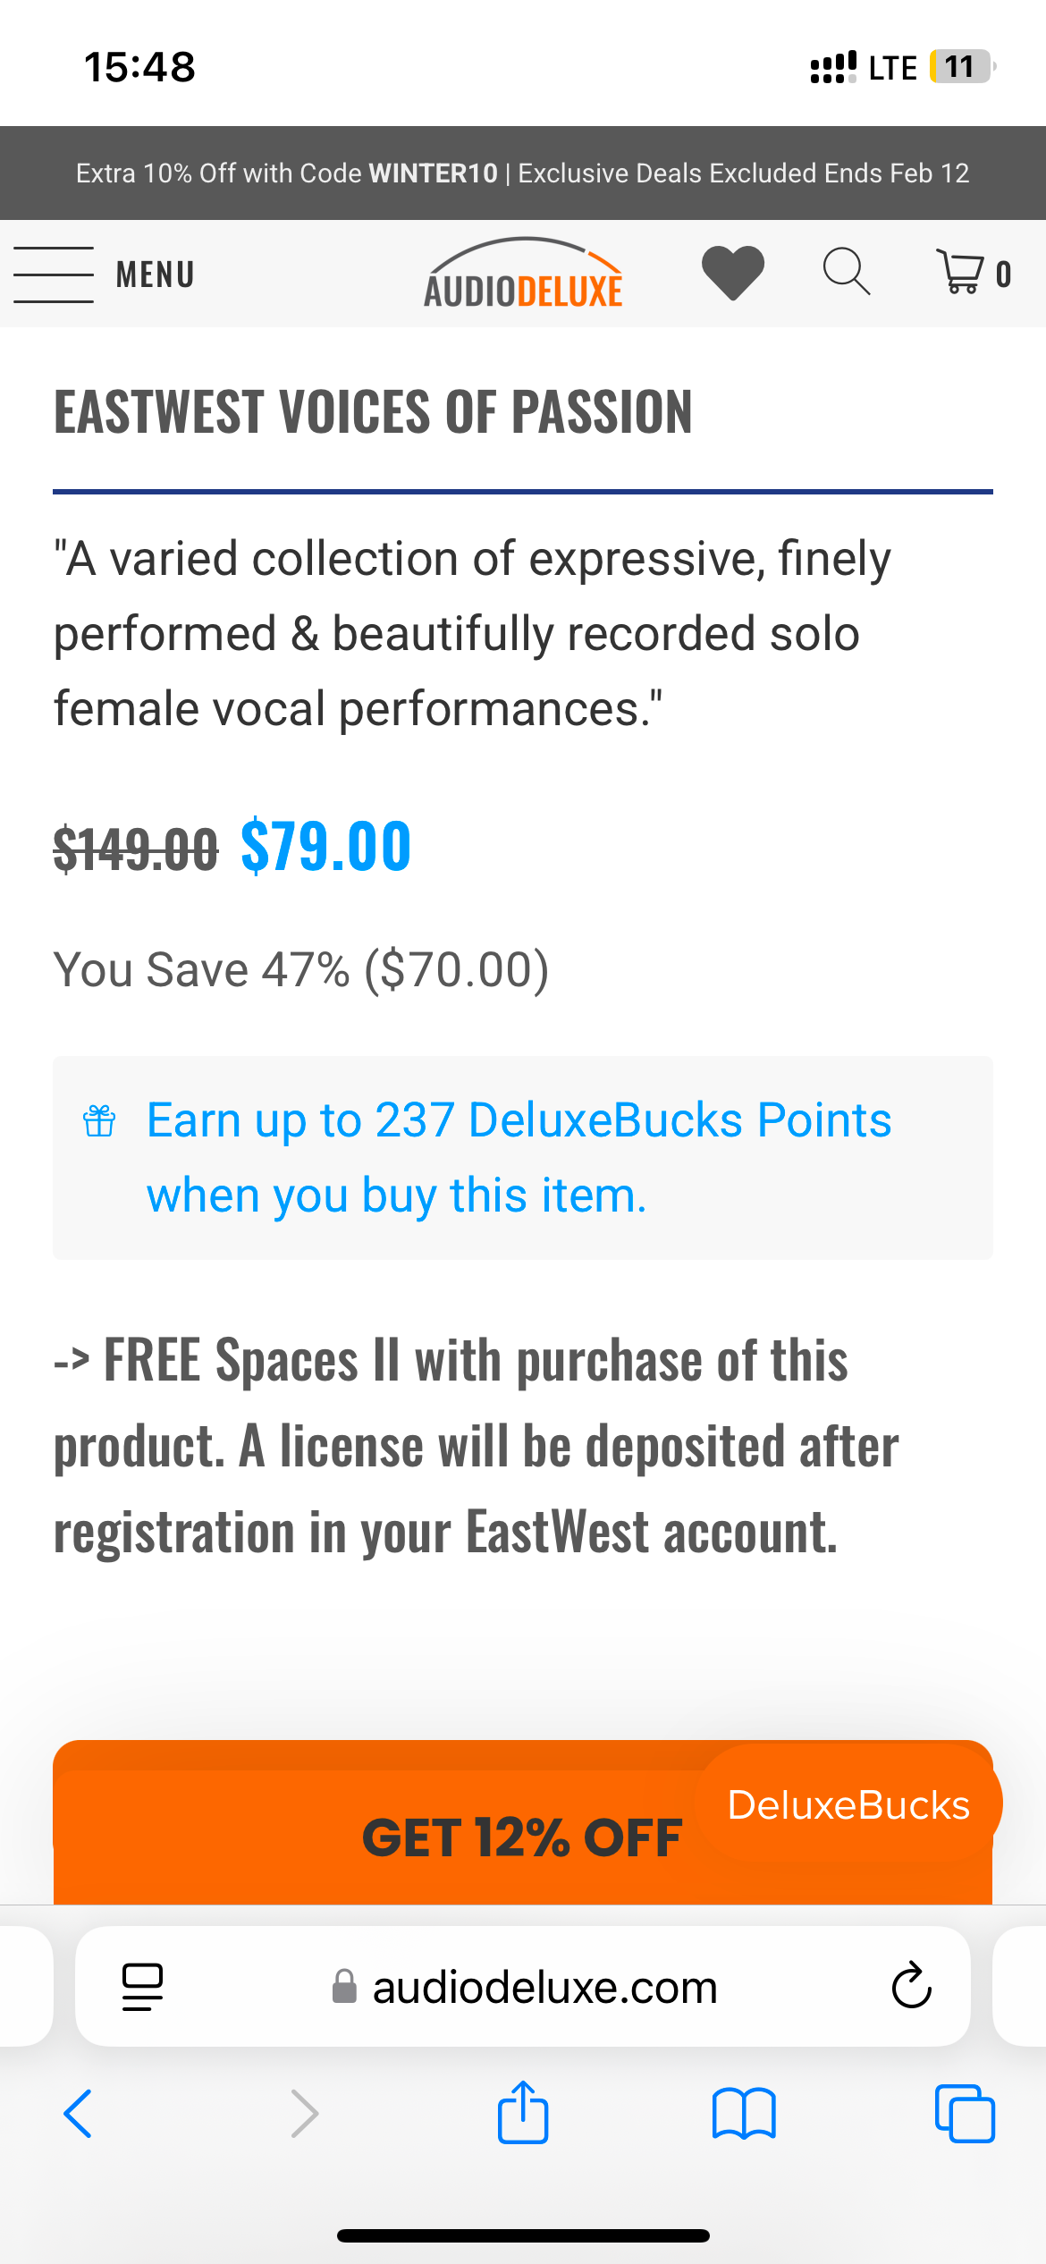Open Safari page settings icon
Image resolution: width=1046 pixels, height=2264 pixels.
142,1987
